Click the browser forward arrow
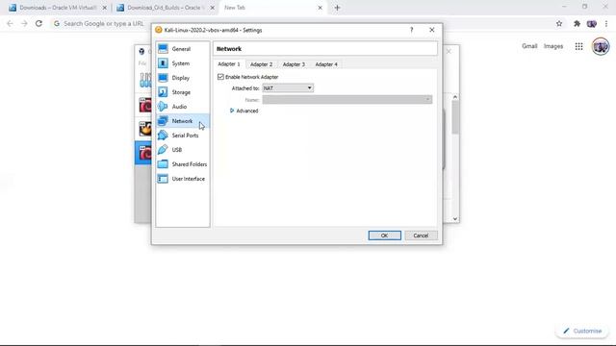Viewport: 616px width, 346px height. [x=24, y=23]
